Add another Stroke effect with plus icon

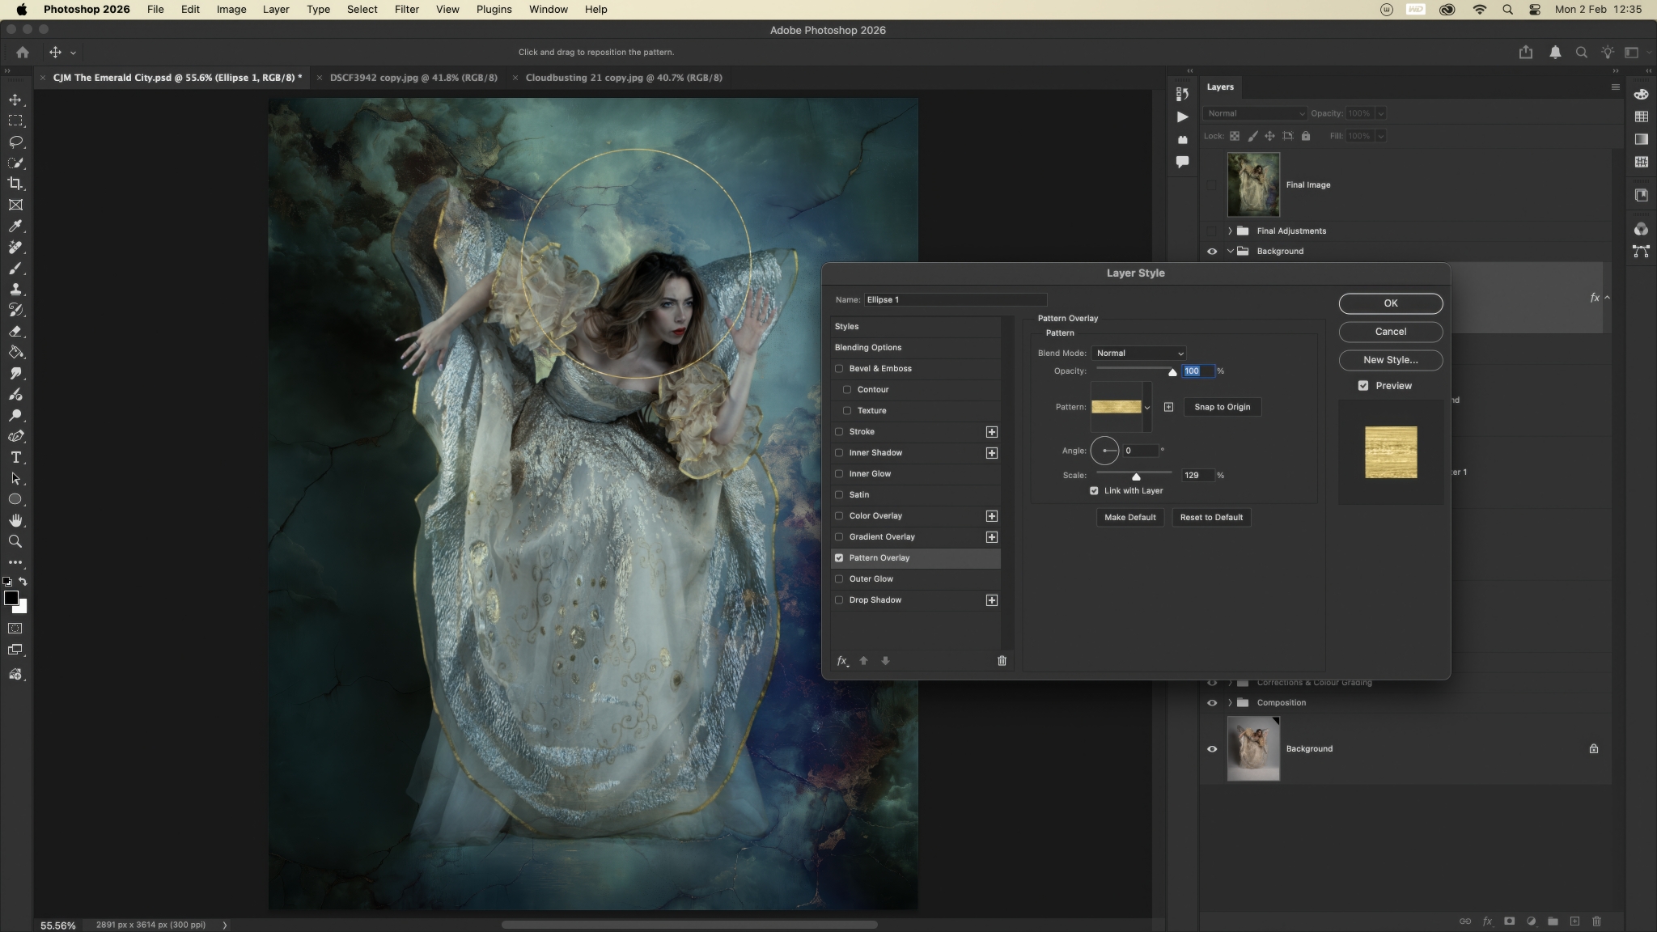click(x=991, y=432)
